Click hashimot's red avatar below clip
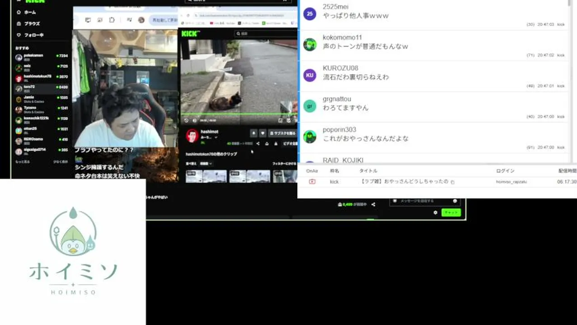 [x=192, y=136]
